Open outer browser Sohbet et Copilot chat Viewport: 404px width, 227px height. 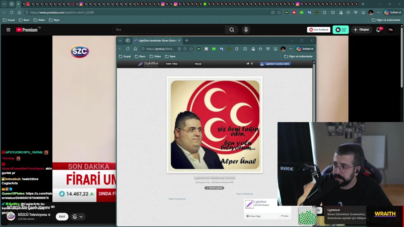(x=393, y=12)
